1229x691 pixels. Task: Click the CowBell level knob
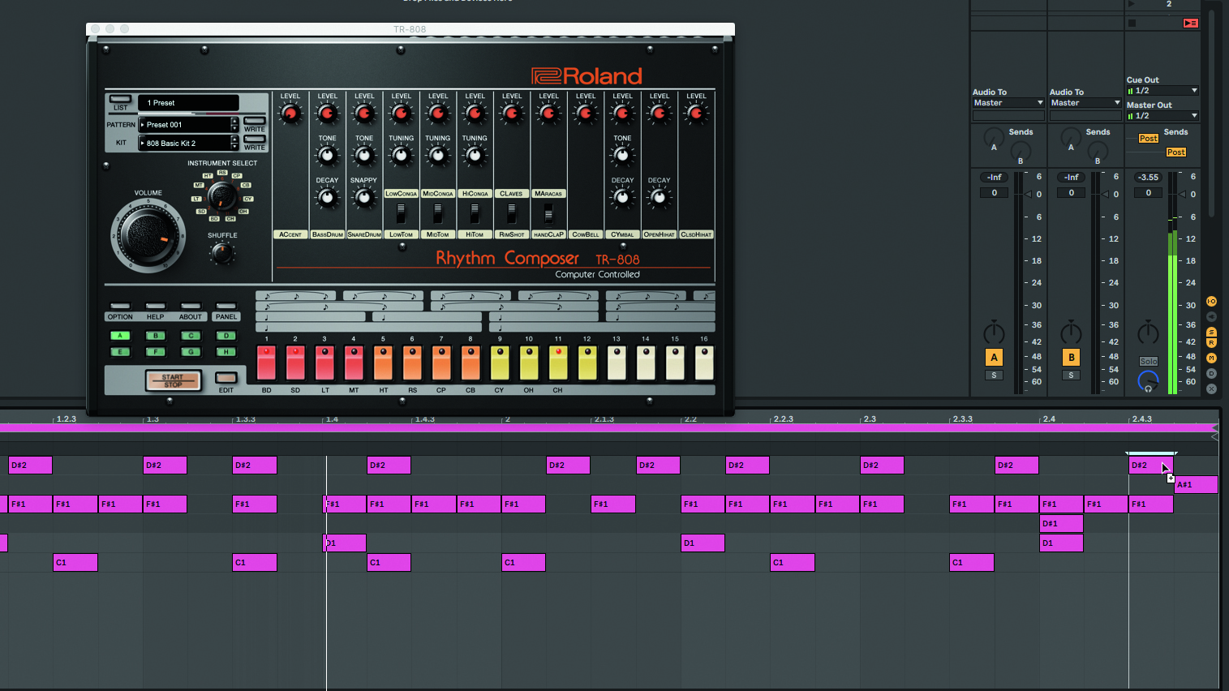click(586, 114)
